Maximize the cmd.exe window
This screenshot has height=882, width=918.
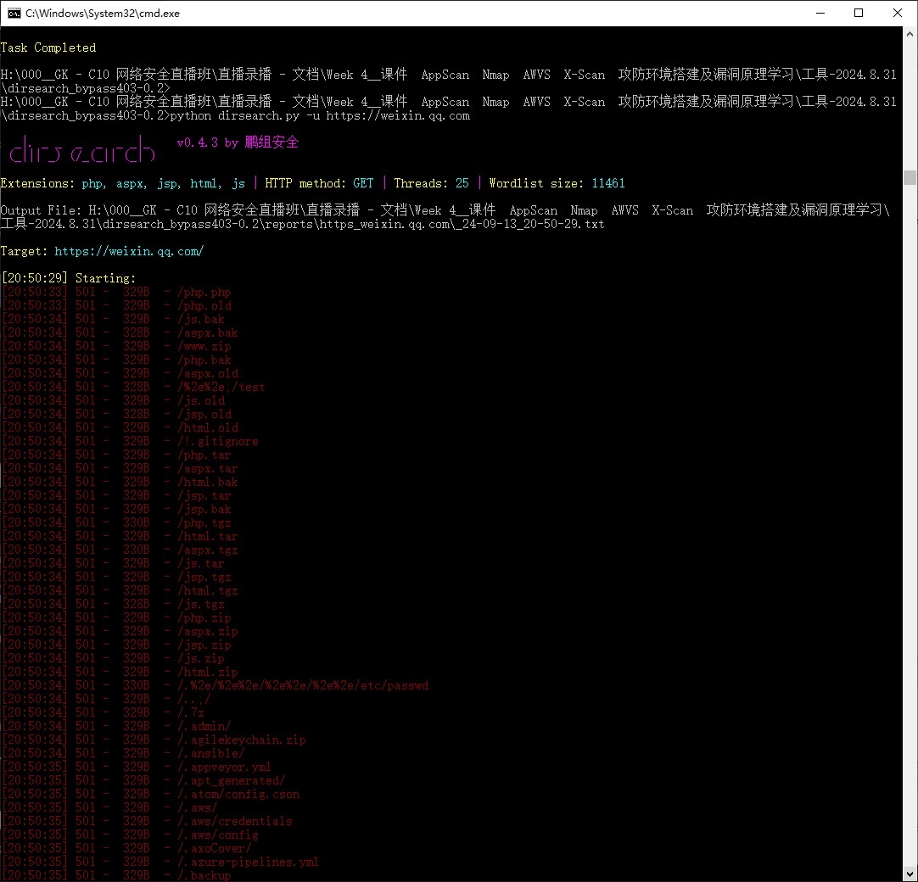859,13
